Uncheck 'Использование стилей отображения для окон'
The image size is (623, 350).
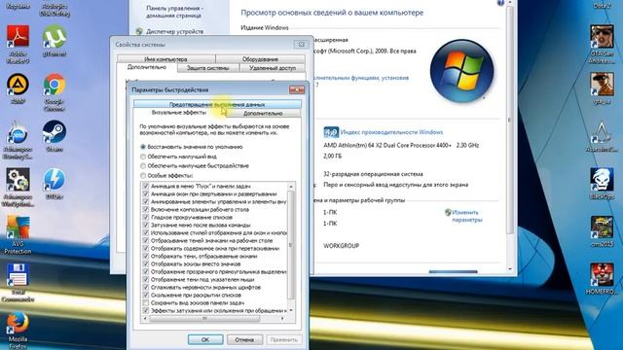146,233
